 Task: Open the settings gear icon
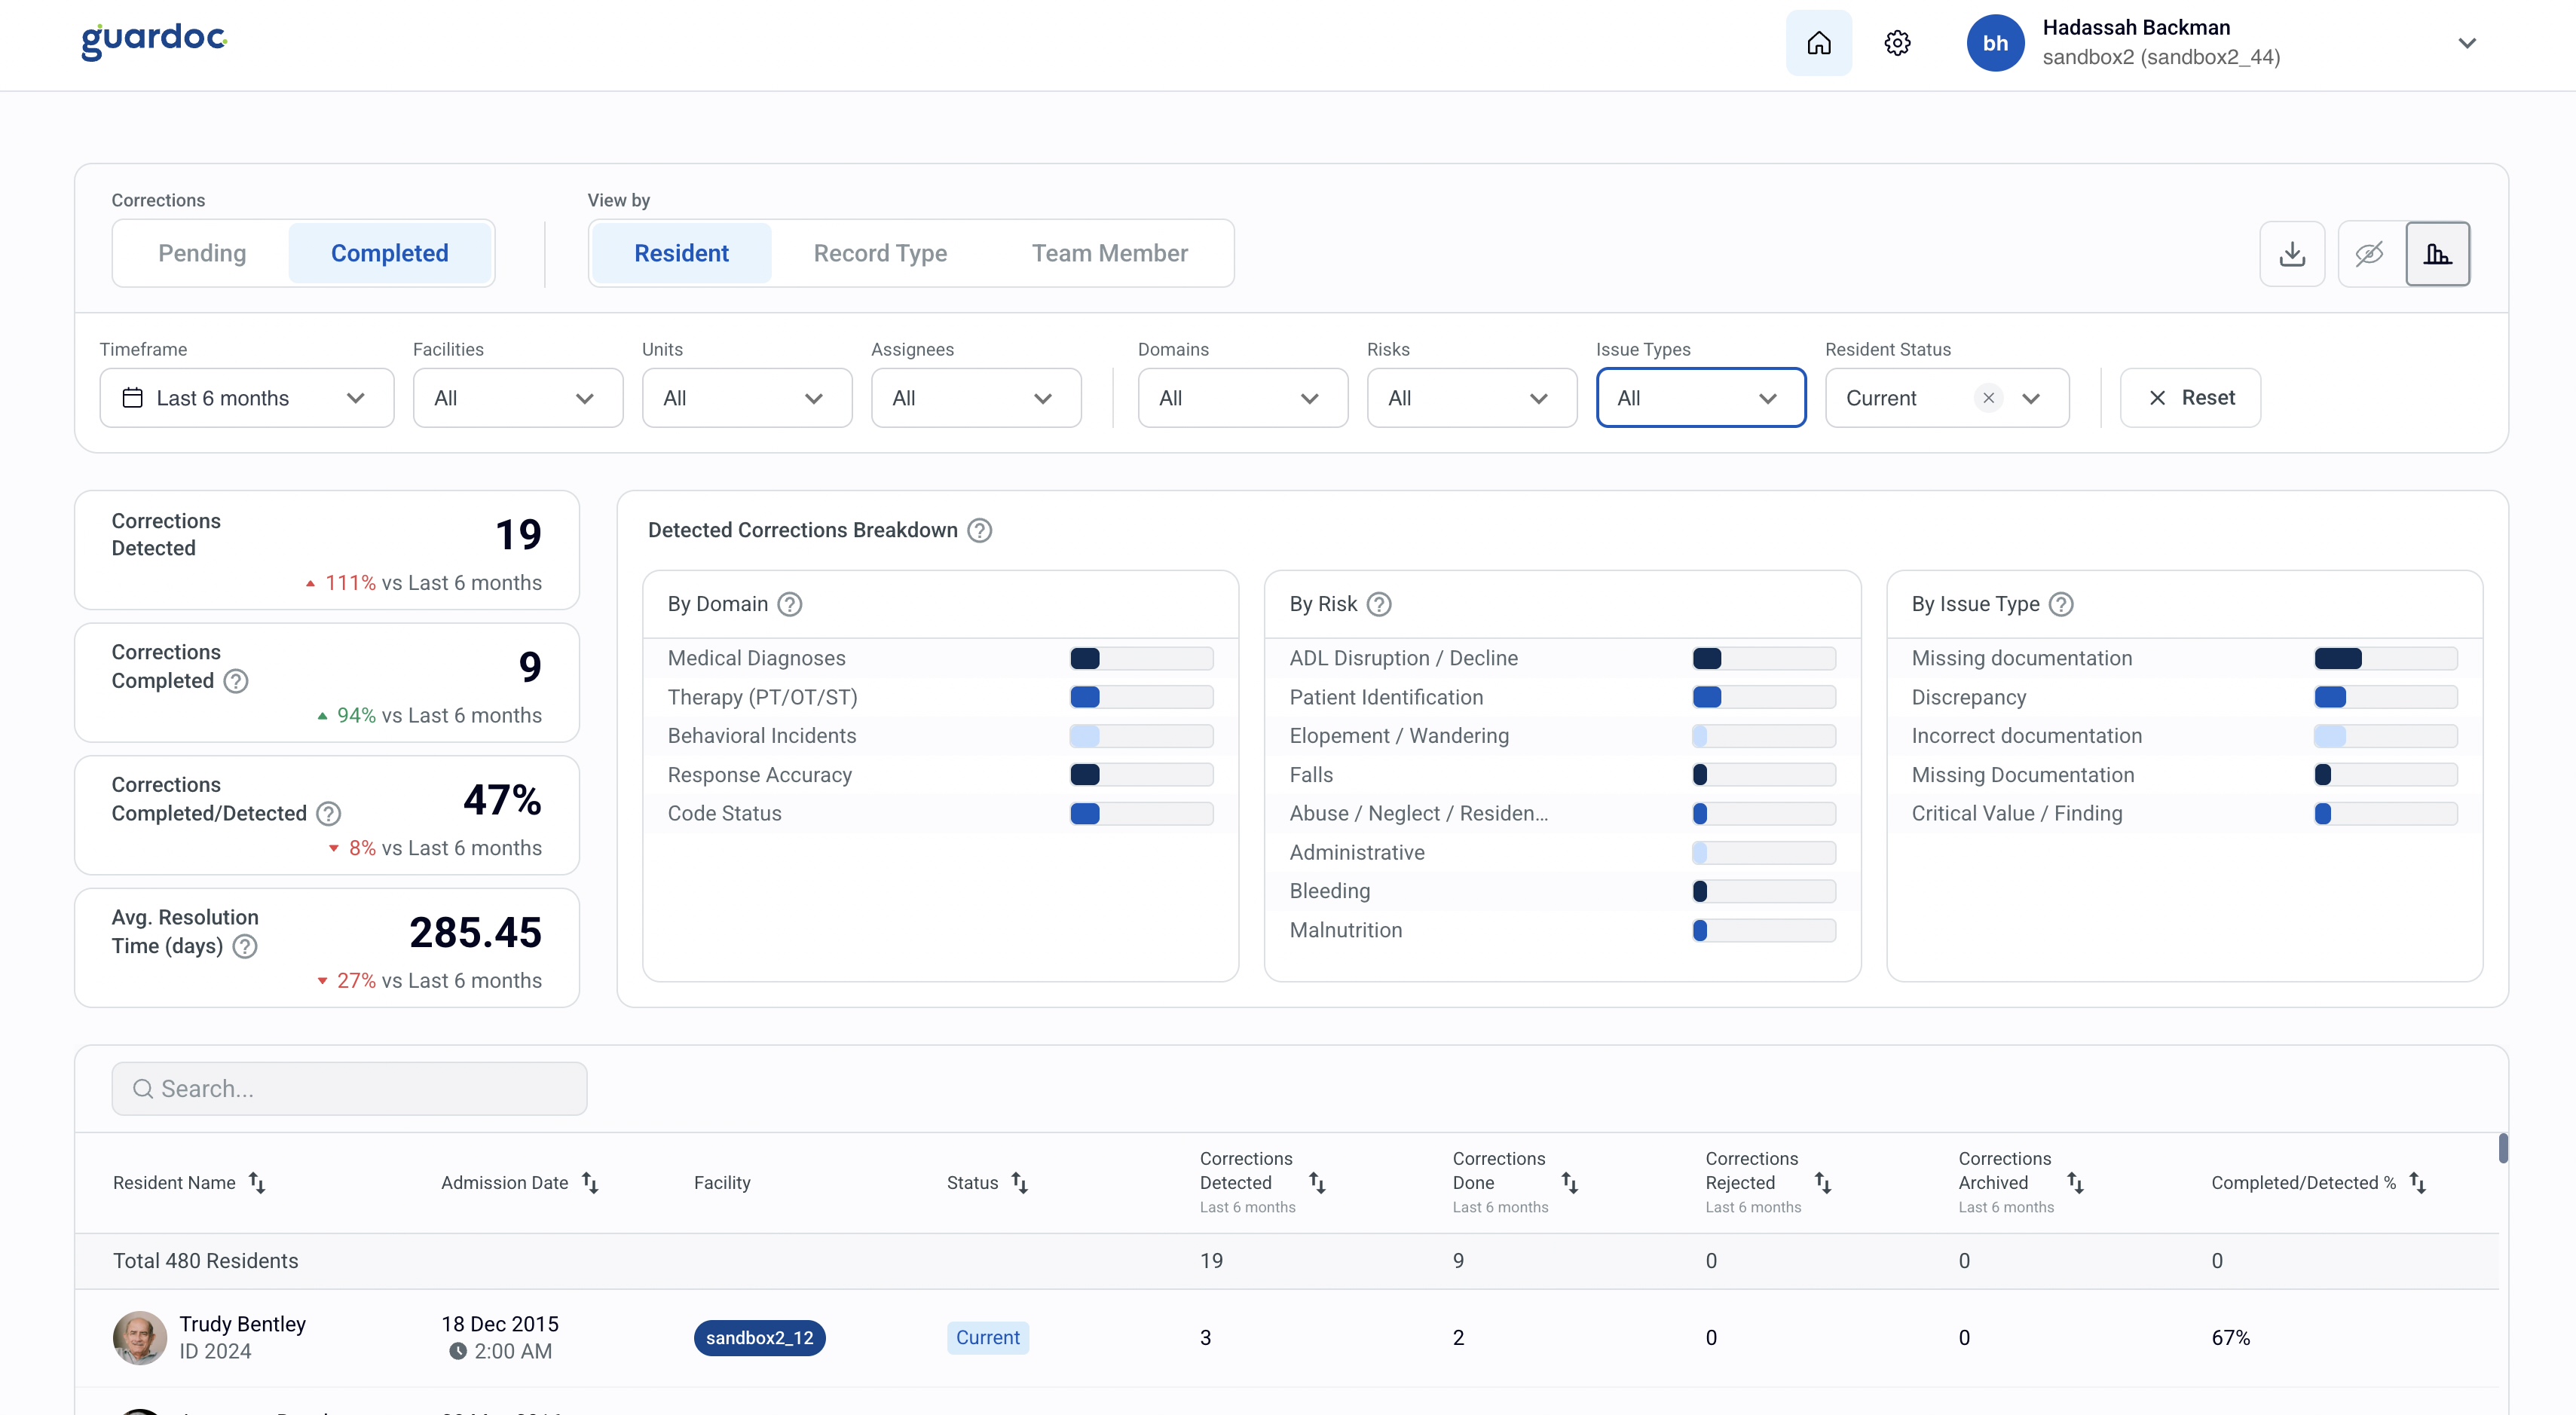[1897, 43]
